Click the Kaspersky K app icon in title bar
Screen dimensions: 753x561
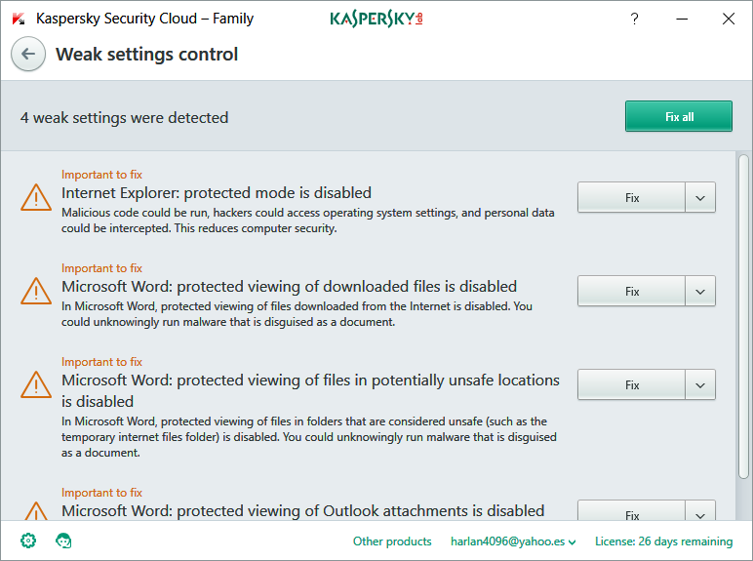pyautogui.click(x=19, y=19)
